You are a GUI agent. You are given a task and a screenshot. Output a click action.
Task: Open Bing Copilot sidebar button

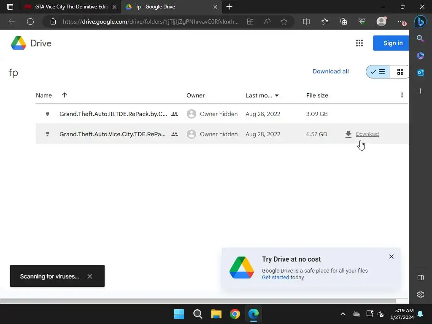click(x=421, y=22)
